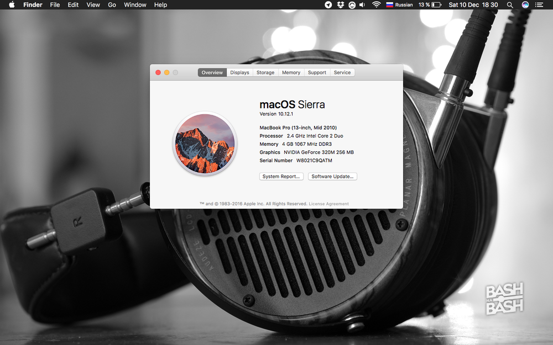The width and height of the screenshot is (553, 345).
Task: Open the Wi-Fi status menu
Action: 376,4
